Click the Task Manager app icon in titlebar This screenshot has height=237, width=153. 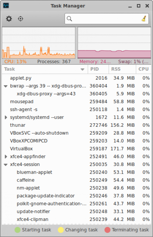(x=6, y=6)
